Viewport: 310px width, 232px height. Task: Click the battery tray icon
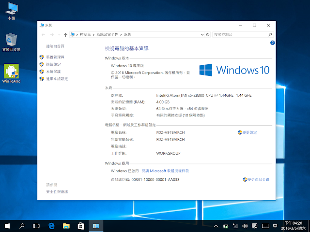[226, 226]
